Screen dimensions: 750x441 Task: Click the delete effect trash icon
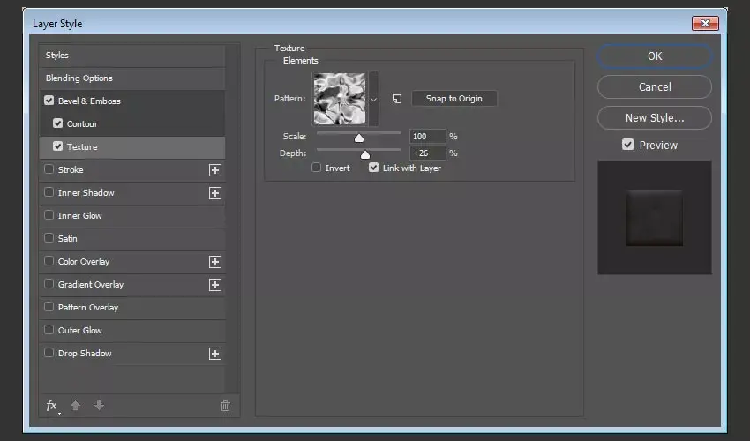click(225, 406)
